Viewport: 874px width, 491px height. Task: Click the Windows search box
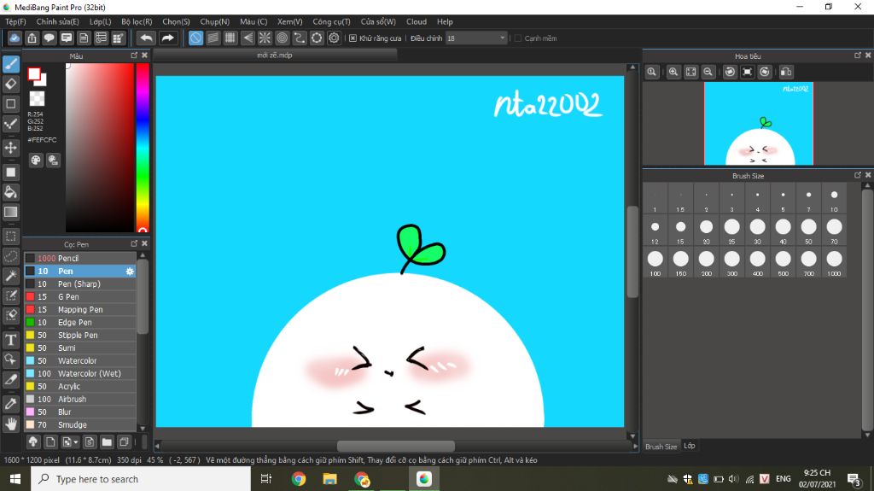pyautogui.click(x=141, y=479)
